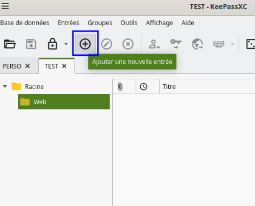Open the dropdown arrow next to the lock icon
This screenshot has width=255, height=206.
(x=66, y=44)
